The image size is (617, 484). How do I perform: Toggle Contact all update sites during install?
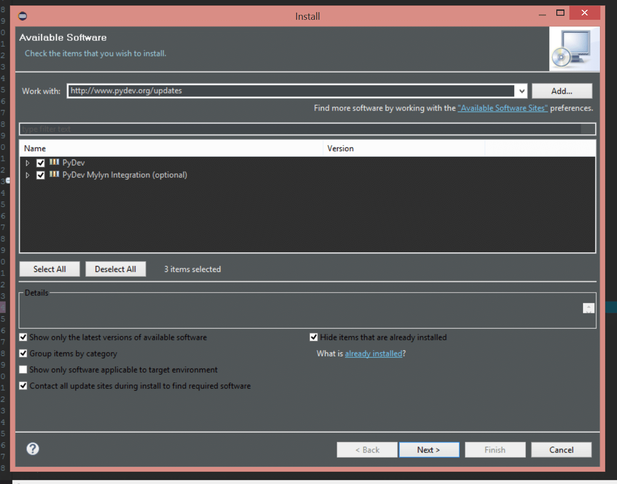click(x=23, y=386)
